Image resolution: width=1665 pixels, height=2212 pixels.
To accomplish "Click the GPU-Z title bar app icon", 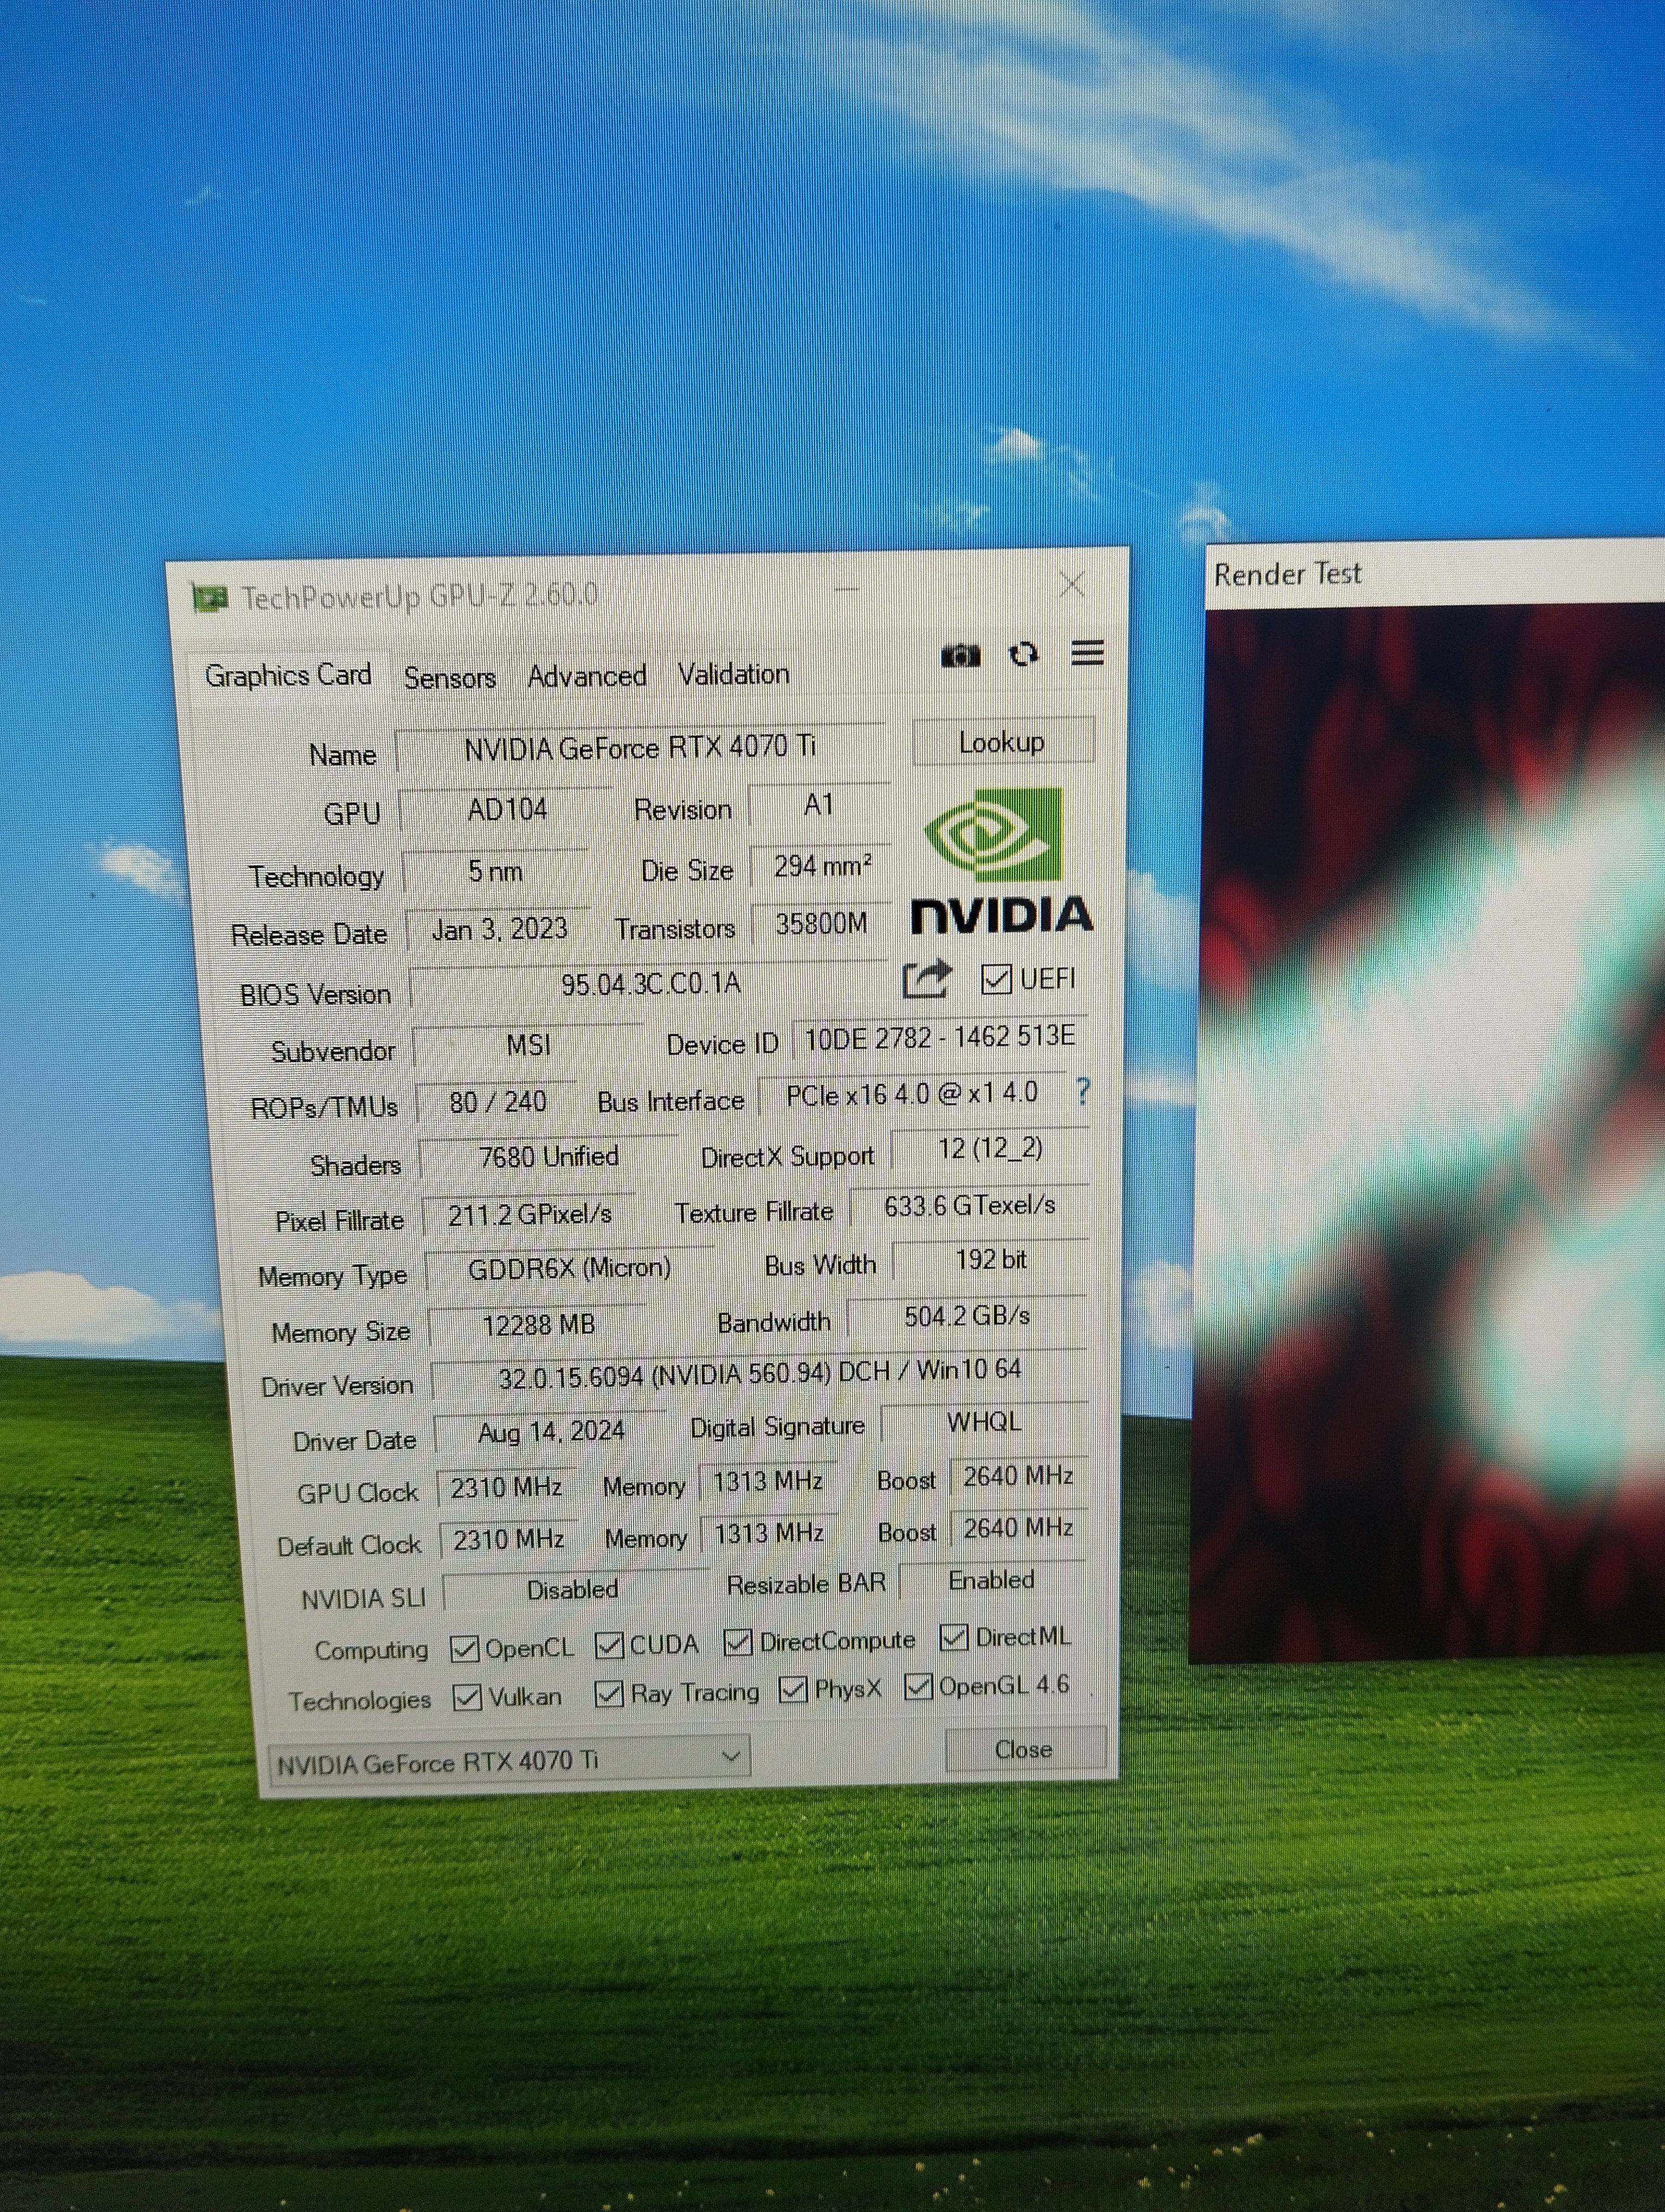I will point(210,599).
